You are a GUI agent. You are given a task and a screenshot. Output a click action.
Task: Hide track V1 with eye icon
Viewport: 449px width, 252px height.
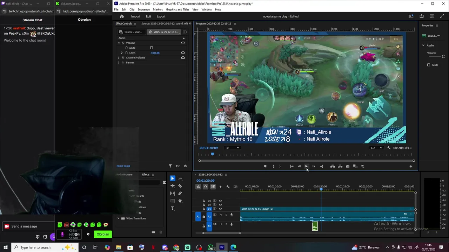click(220, 209)
